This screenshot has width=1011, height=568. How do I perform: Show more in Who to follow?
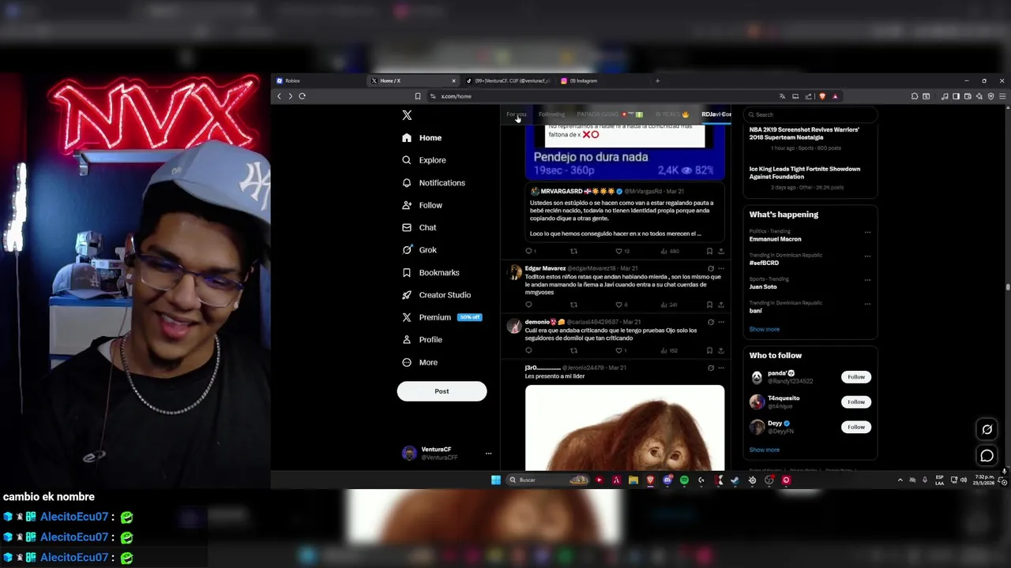tap(764, 450)
